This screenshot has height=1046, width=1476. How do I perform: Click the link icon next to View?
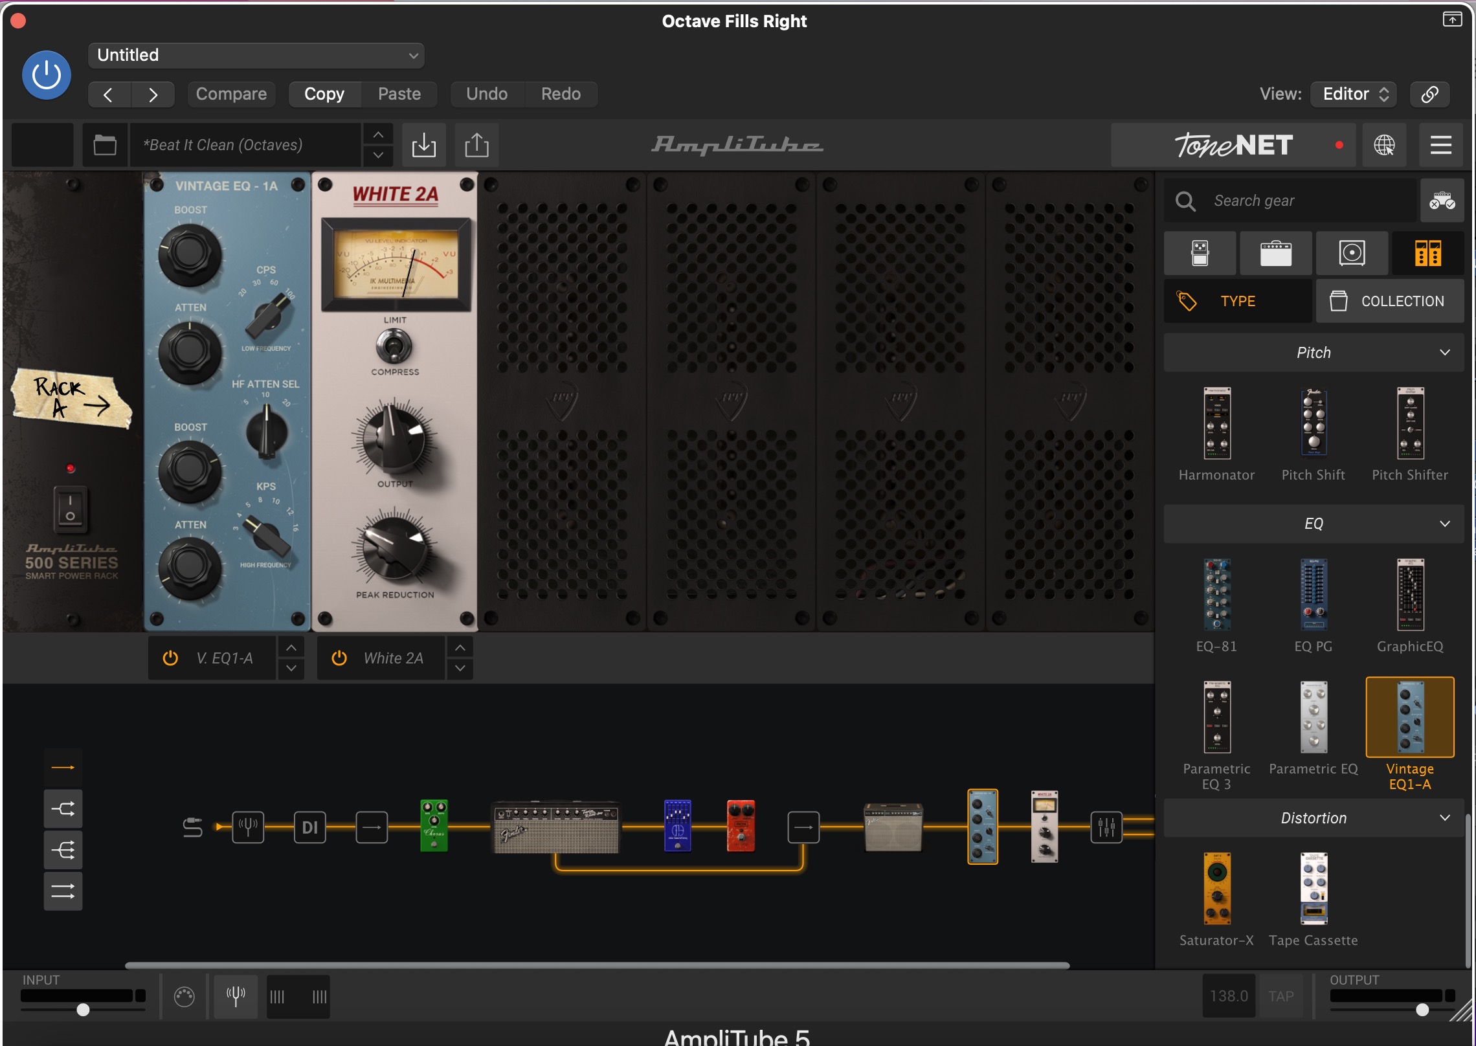pyautogui.click(x=1429, y=95)
